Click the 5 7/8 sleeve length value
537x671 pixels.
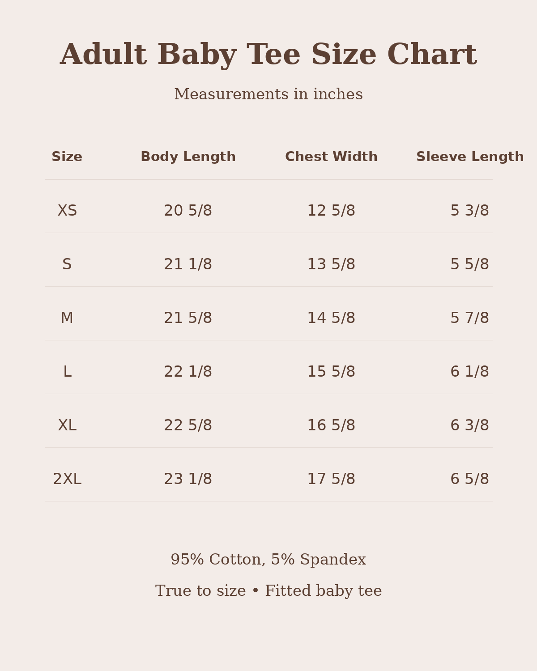pos(470,318)
